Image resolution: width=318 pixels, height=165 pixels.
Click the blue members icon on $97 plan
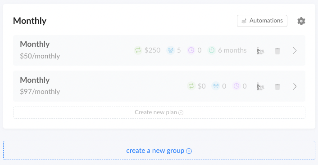pos(216,86)
